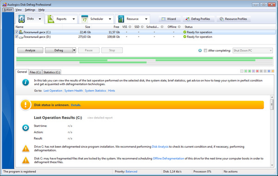
Task: Open the Settings menu
Action: tap(30, 10)
